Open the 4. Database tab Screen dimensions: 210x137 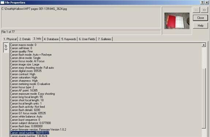coord(51,39)
